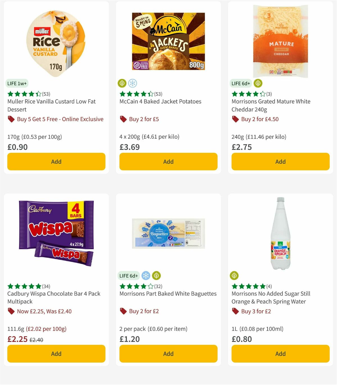Click the leaf icon on Orange & Peach Spring Water
Viewport: 337px width, 385px height.
pyautogui.click(x=234, y=276)
